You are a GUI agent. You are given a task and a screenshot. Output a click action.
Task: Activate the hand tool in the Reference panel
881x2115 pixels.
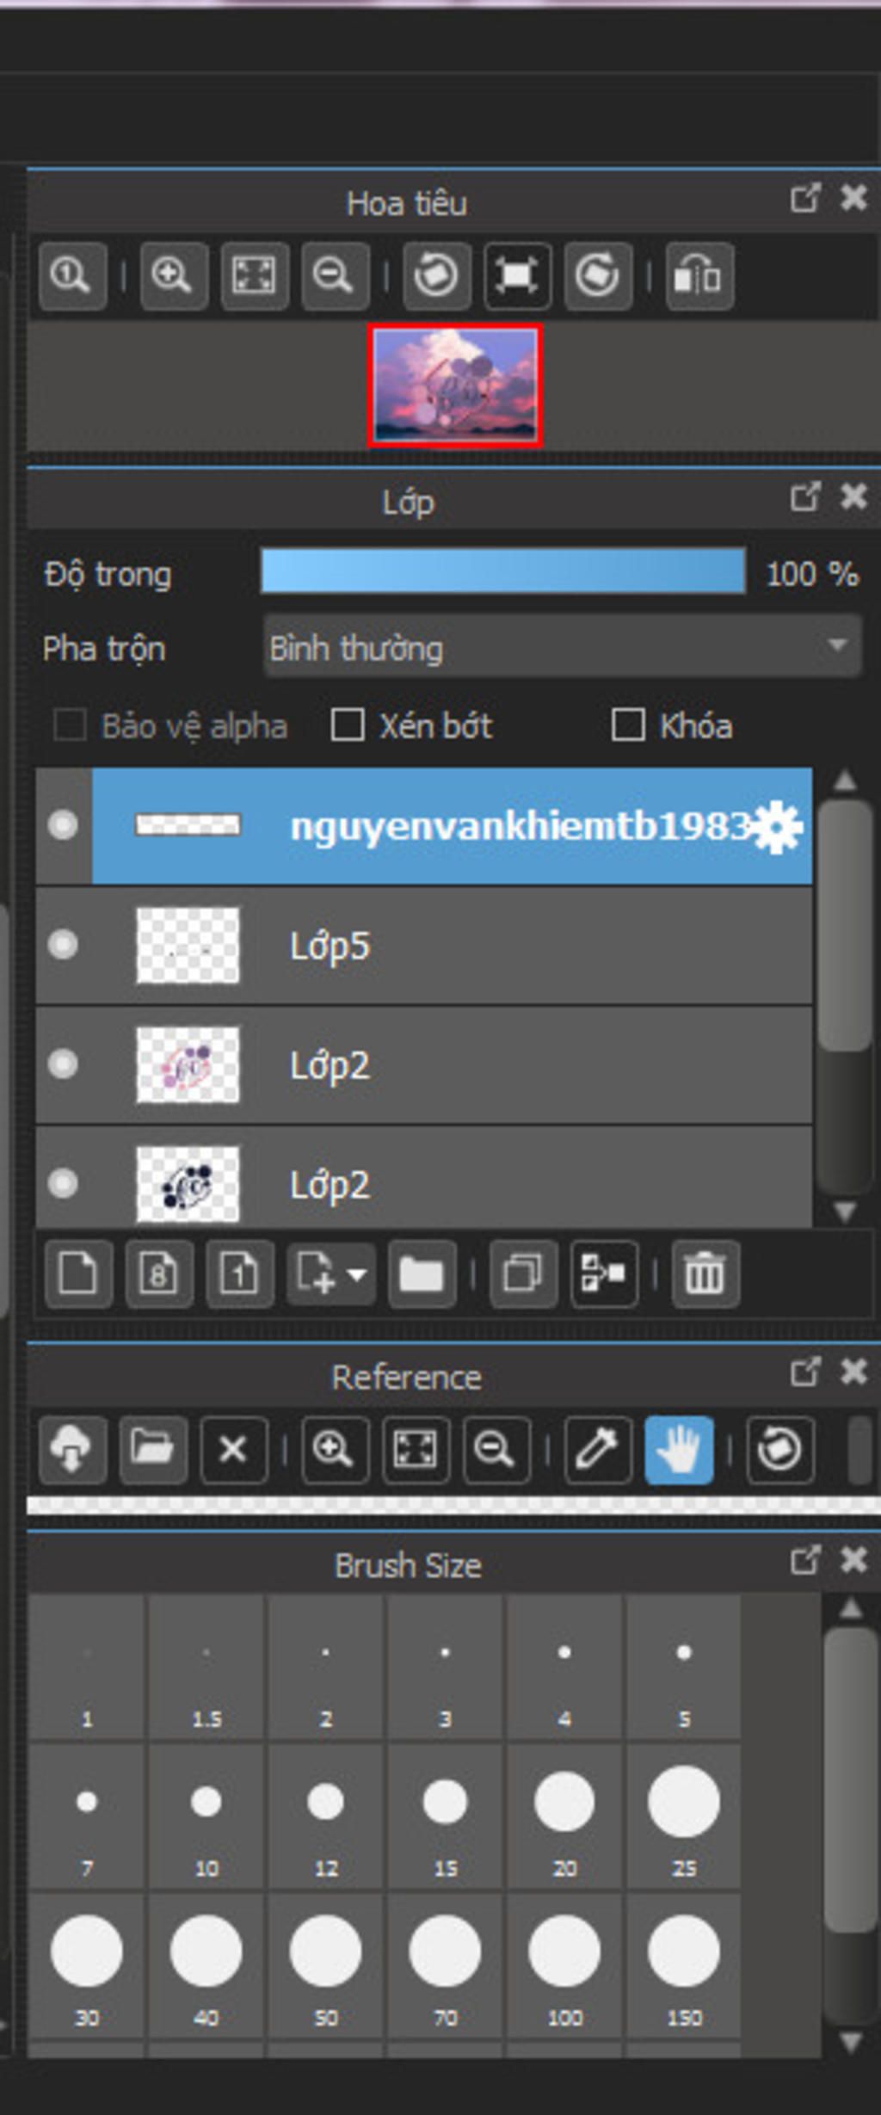(x=679, y=1450)
